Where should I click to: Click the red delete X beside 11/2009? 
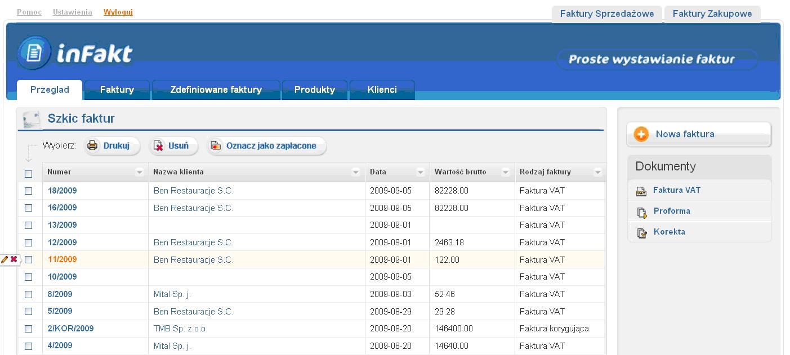tap(14, 259)
